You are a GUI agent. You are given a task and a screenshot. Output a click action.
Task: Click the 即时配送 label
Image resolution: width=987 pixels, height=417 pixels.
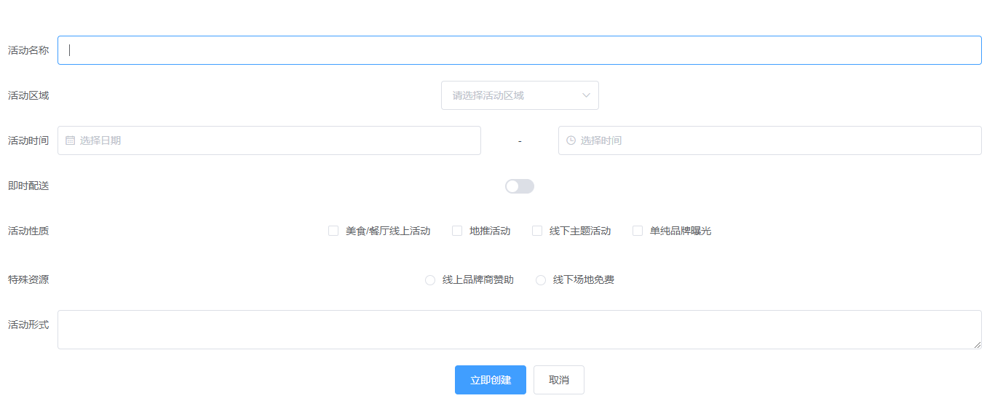[28, 186]
